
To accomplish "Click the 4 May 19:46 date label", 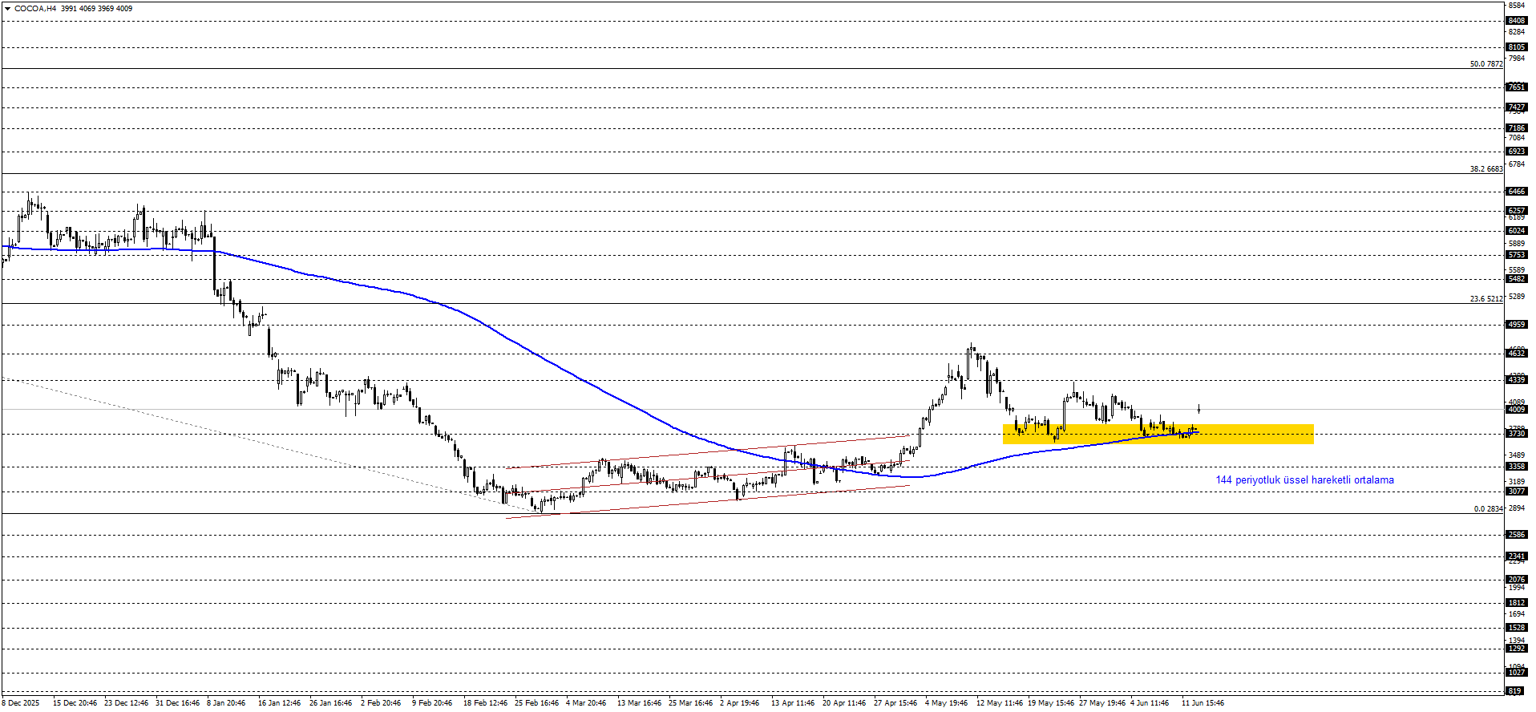I will click(947, 703).
